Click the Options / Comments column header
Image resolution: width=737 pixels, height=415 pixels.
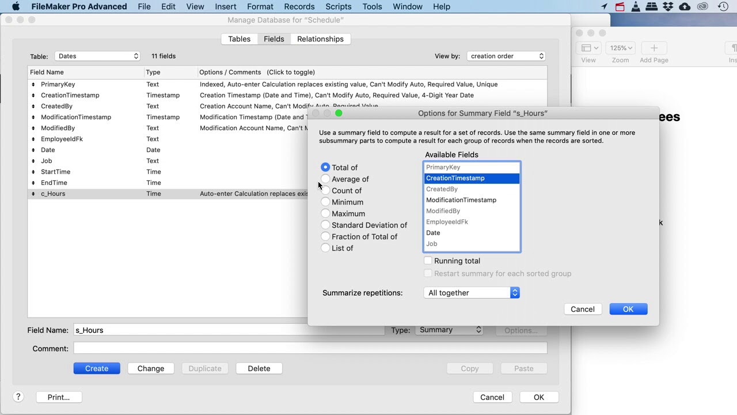[372, 72]
